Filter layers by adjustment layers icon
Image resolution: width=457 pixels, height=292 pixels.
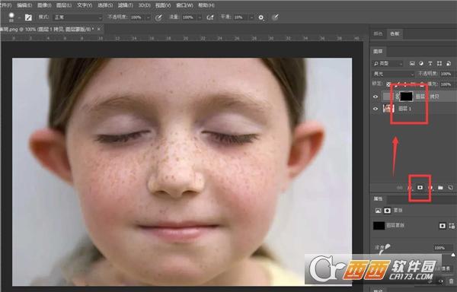421,63
